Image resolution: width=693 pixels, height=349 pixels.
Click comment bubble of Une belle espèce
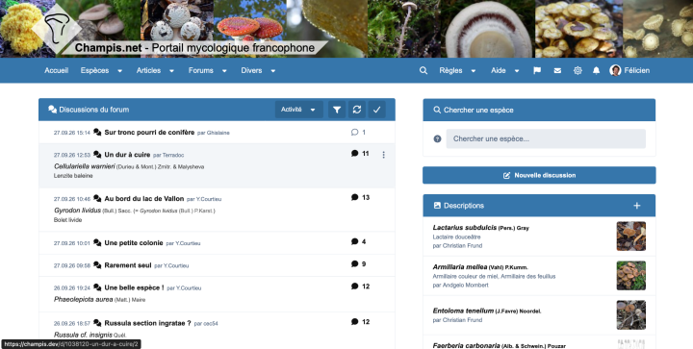(354, 286)
